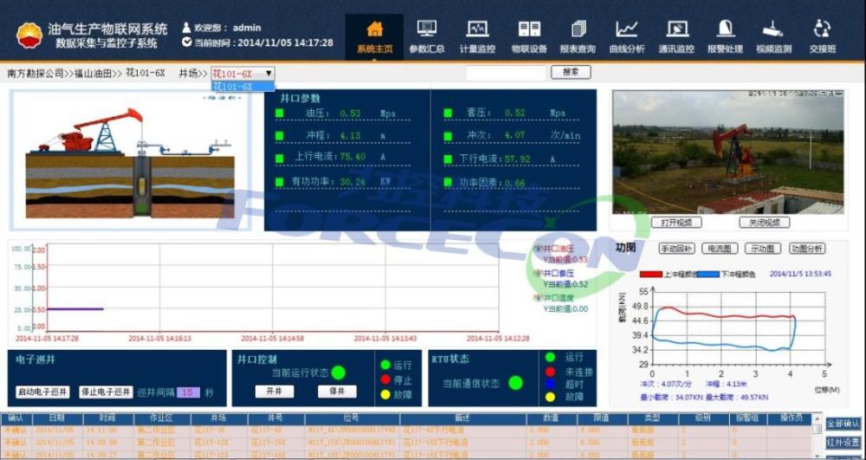Click green indicator beside 油压

(x=280, y=113)
